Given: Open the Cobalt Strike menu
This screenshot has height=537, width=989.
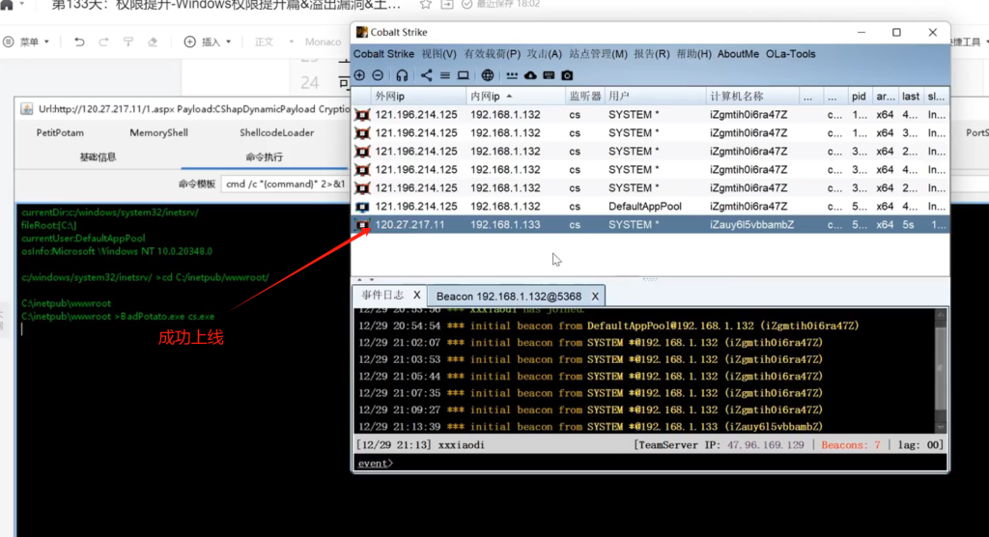Looking at the screenshot, I should [383, 54].
